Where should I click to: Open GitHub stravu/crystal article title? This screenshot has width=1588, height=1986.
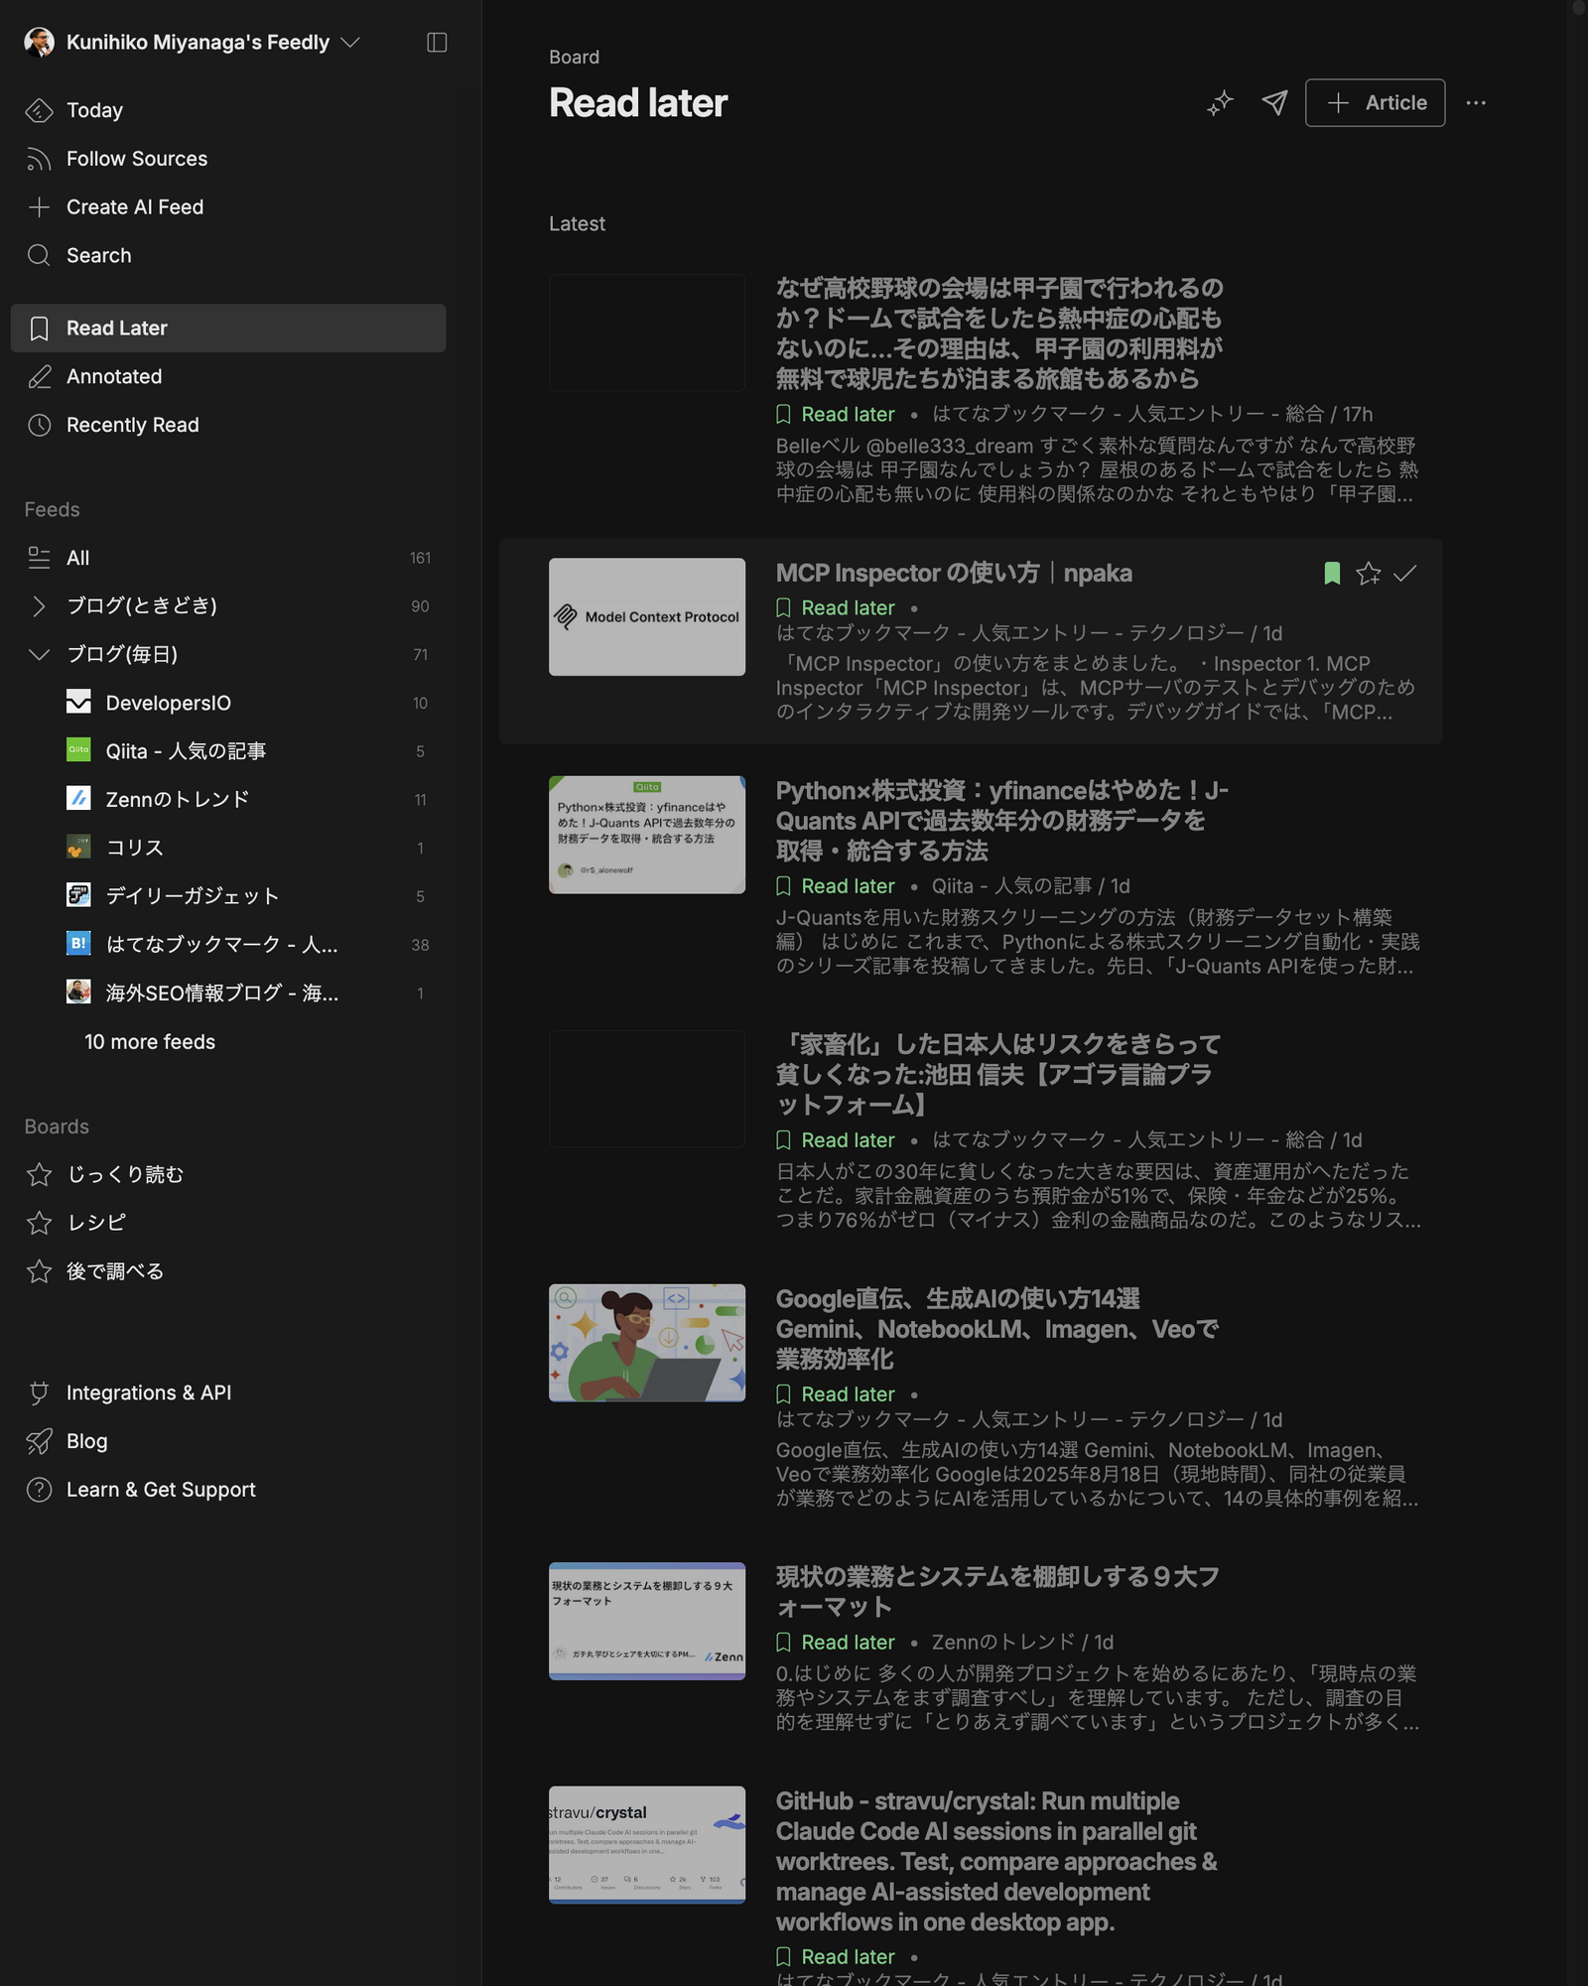pyautogui.click(x=996, y=1861)
